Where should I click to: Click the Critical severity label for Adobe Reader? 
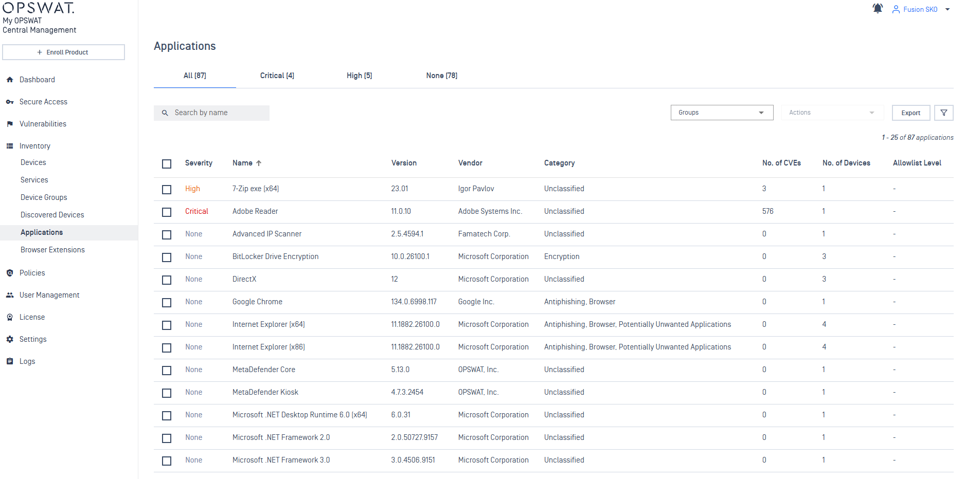pyautogui.click(x=196, y=211)
